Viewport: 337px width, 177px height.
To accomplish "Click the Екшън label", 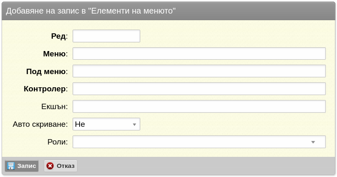I will tap(54, 107).
